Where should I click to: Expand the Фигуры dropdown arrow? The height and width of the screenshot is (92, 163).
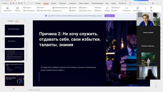pyautogui.click(x=44, y=8)
